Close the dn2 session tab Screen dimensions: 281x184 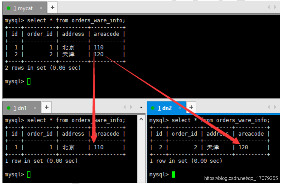(x=180, y=108)
